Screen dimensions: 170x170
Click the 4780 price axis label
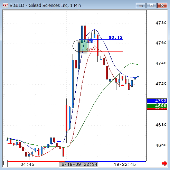click(161, 23)
